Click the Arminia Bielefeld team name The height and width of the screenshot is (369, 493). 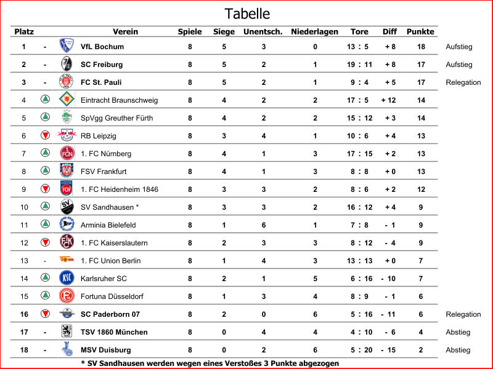[x=108, y=225]
